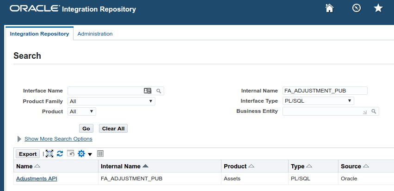Screen dimensions: 394x191
Task: Open the table settings gear icon
Action: pos(81,154)
